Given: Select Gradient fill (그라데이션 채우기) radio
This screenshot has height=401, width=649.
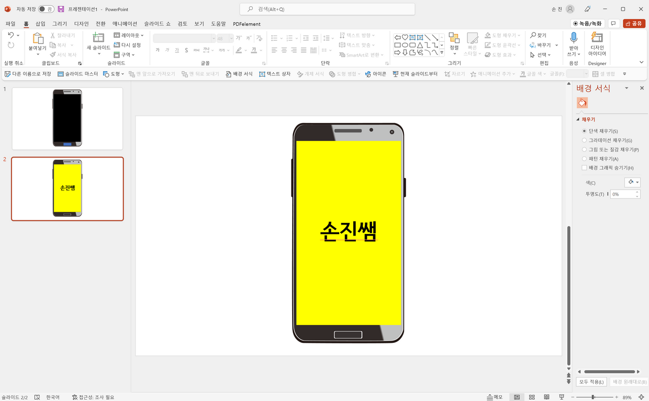Looking at the screenshot, I should tap(584, 140).
